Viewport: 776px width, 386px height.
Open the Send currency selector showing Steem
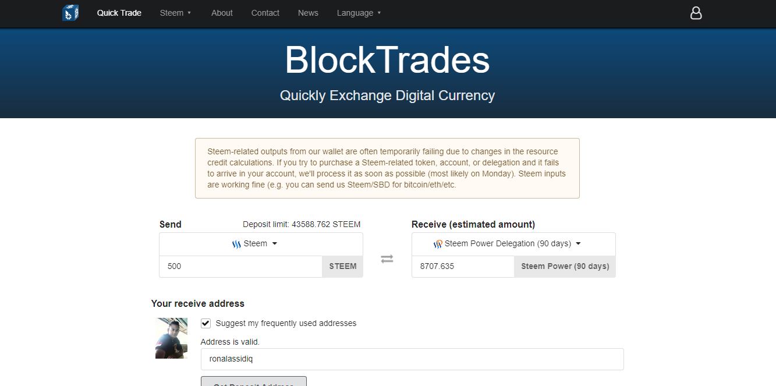(261, 244)
